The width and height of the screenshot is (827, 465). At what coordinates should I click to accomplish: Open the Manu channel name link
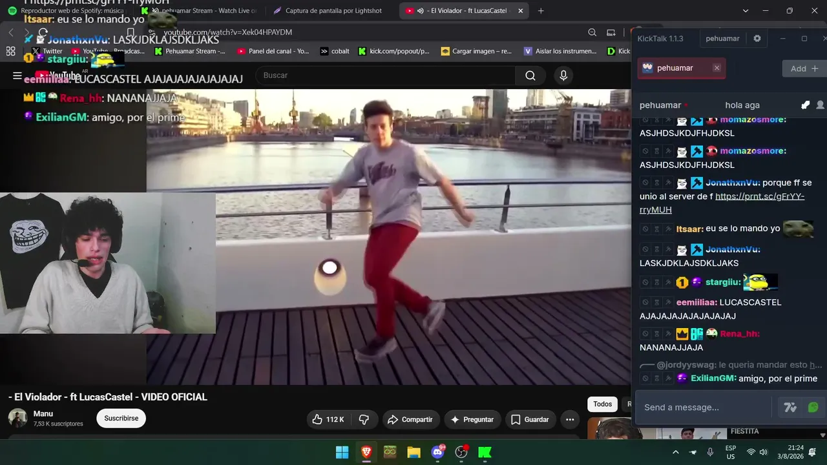click(x=43, y=414)
